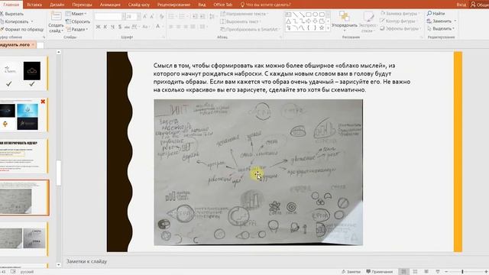This screenshot has width=489, height=275.
Task: Open Экспресс-стили quick styles
Action: tap(368, 22)
